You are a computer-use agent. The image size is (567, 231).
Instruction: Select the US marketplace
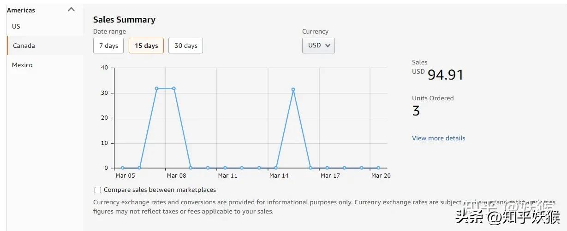point(16,26)
